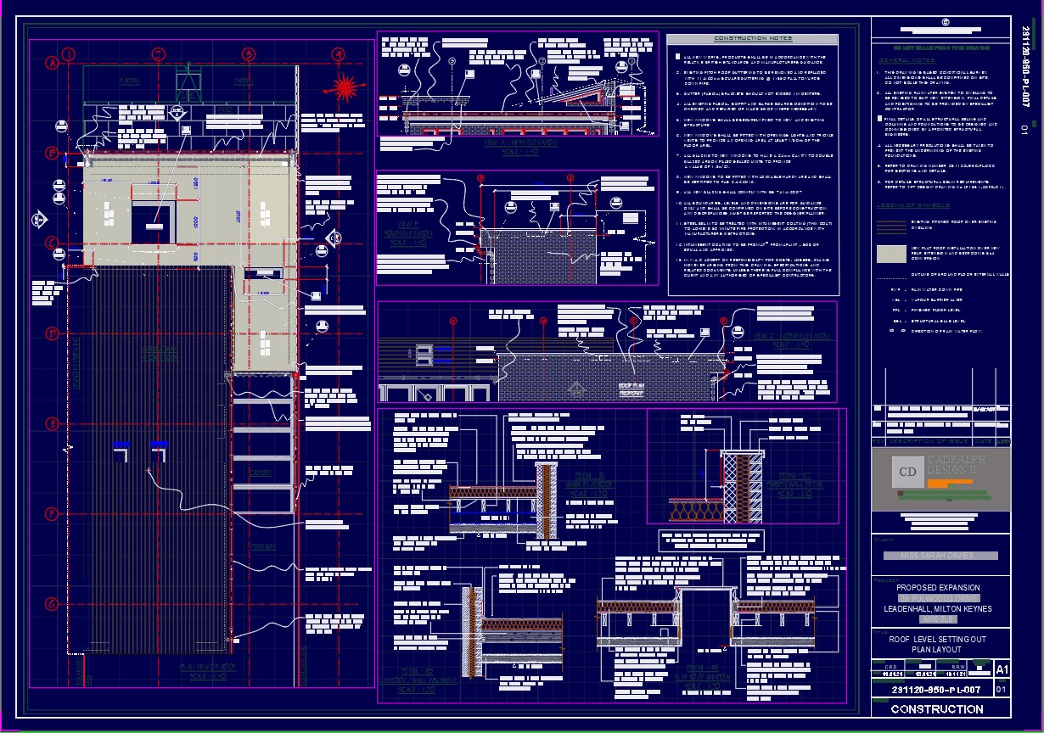Click the right-side elevation view marker triangle

[x=333, y=239]
